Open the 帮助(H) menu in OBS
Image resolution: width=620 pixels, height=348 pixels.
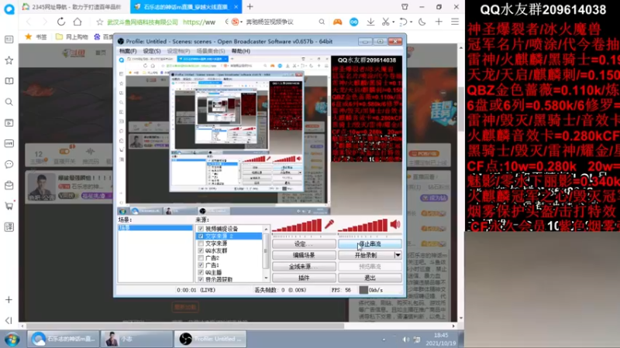[241, 51]
